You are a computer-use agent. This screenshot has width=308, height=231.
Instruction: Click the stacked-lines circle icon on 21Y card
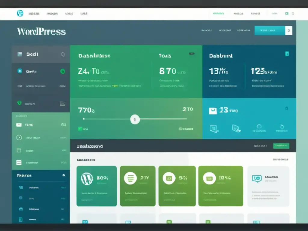click(130, 178)
